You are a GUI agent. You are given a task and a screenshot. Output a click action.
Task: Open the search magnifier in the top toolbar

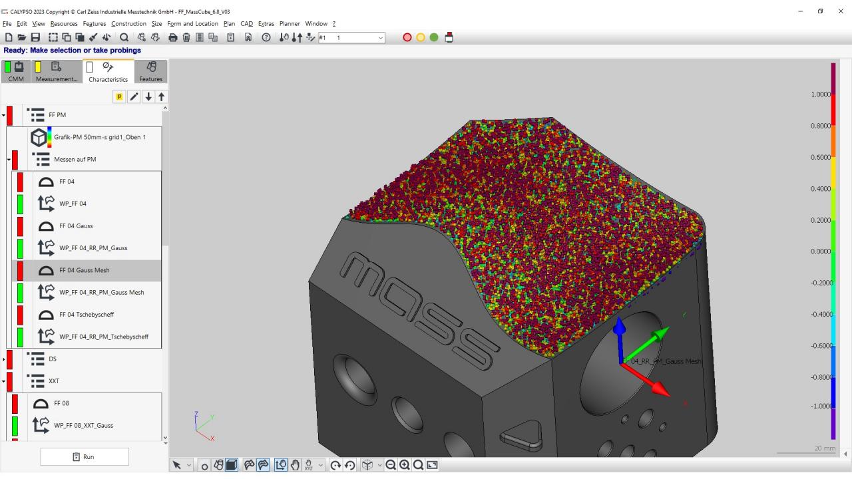(124, 37)
